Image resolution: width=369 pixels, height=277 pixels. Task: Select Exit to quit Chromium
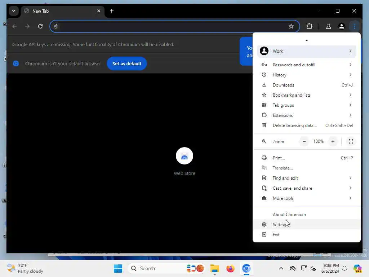[x=306, y=235]
